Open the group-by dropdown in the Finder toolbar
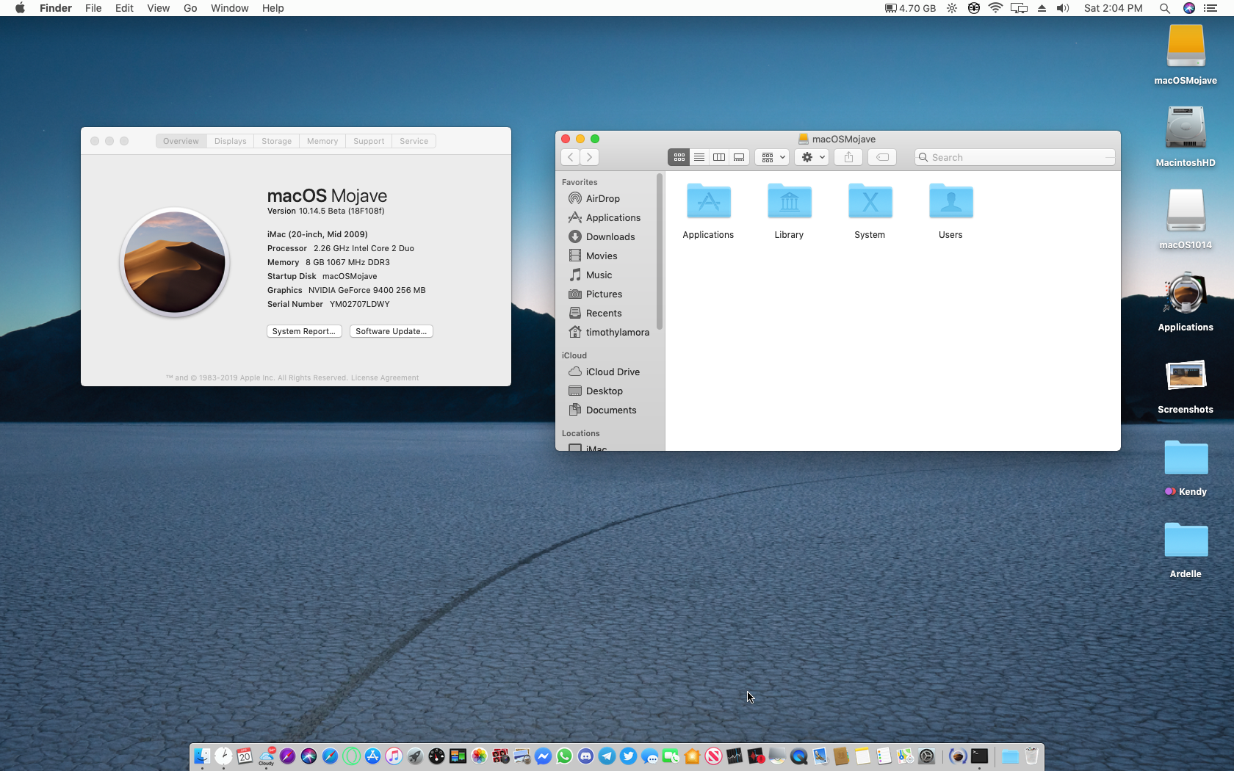 pos(772,157)
